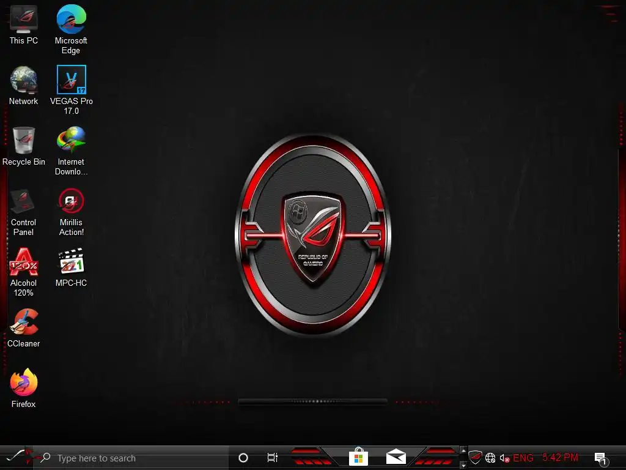Screen dimensions: 626x470
Task: Open the Mail app on the taskbar
Action: (396, 457)
